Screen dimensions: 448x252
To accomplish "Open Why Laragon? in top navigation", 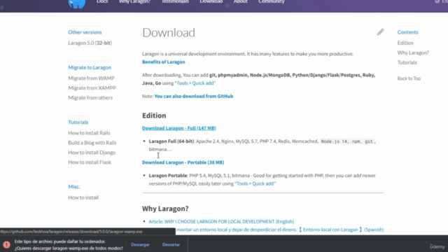I will pos(134,1).
